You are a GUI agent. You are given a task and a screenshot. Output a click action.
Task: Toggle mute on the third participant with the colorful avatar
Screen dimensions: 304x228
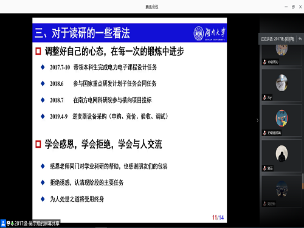(x=264, y=133)
